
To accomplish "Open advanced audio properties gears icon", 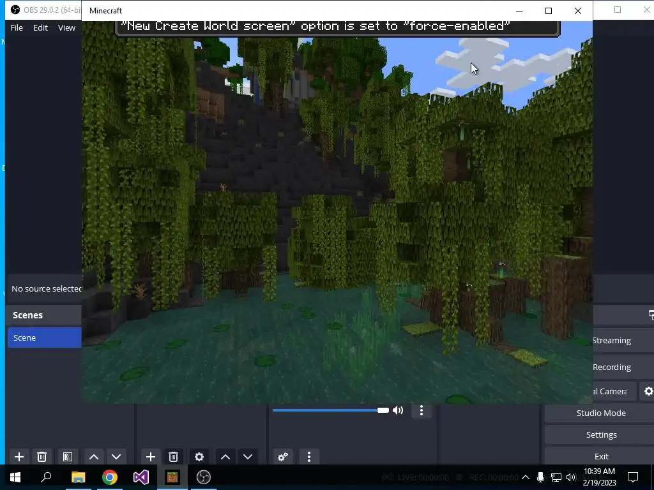I will point(283,457).
